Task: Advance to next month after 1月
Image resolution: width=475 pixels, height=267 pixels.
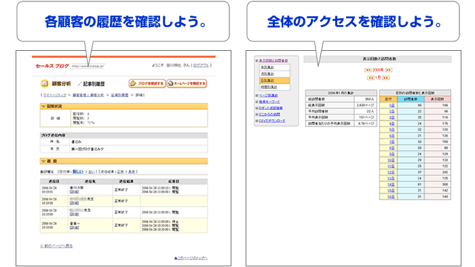Action: tap(385, 78)
